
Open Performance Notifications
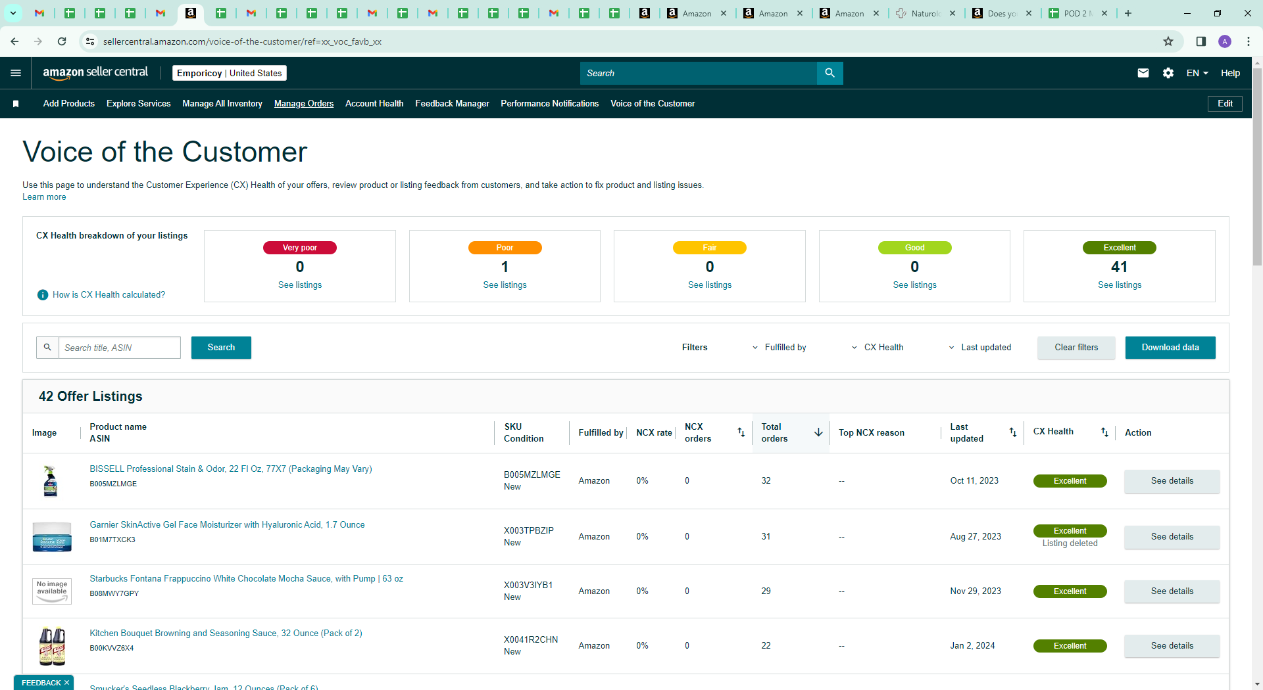tap(550, 104)
